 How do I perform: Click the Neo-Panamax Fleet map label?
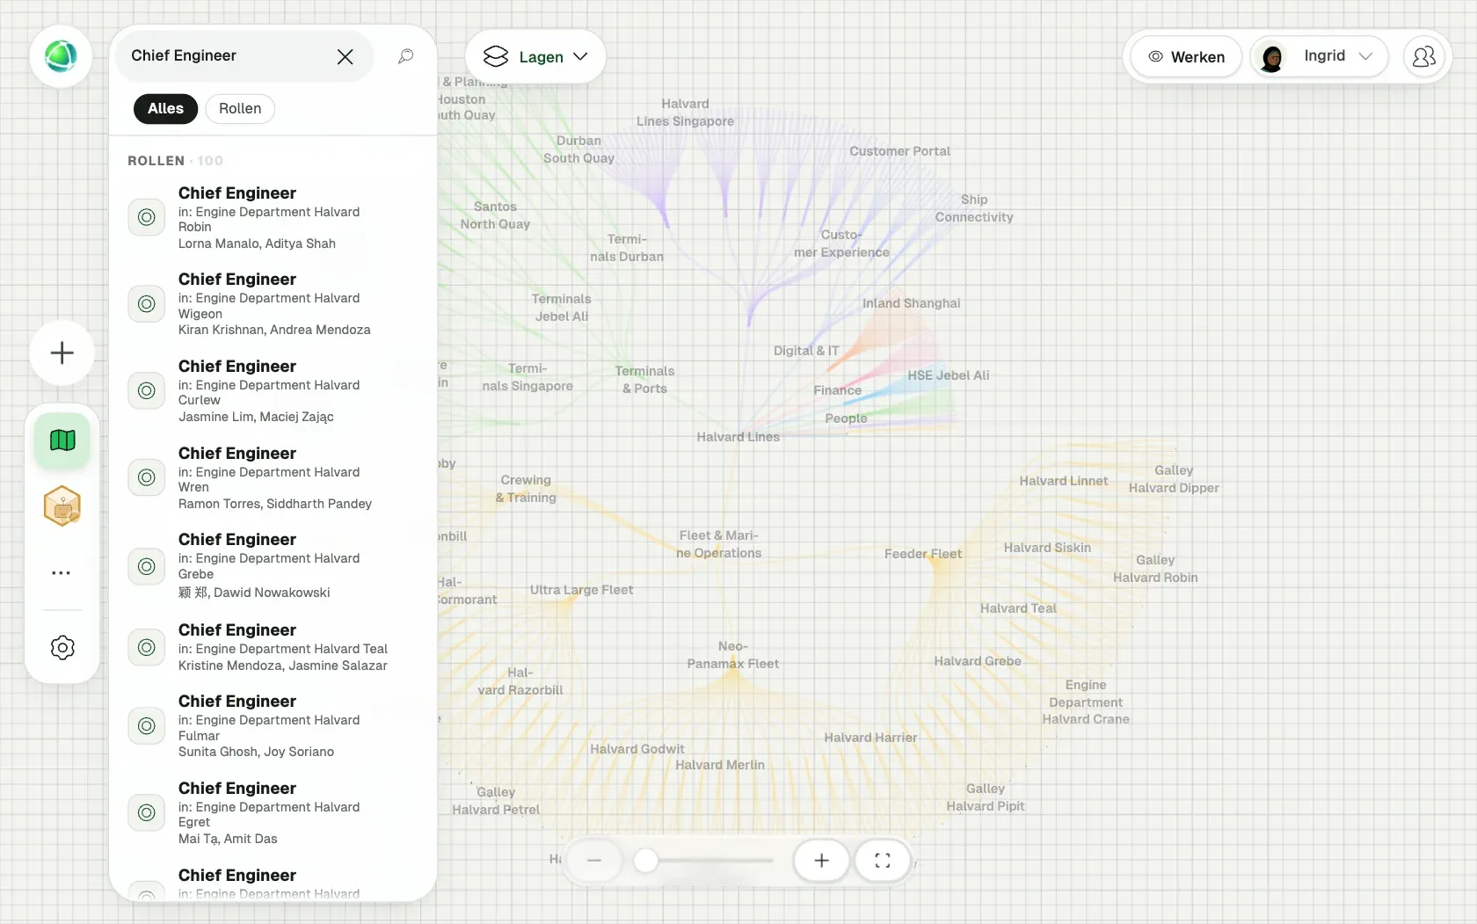point(733,655)
